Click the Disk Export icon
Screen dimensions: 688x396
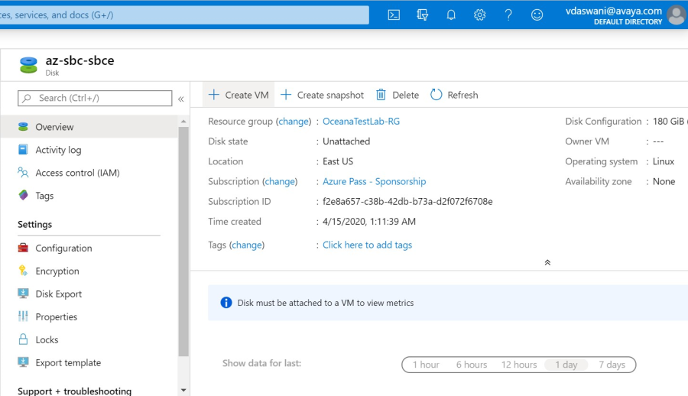[x=23, y=294]
